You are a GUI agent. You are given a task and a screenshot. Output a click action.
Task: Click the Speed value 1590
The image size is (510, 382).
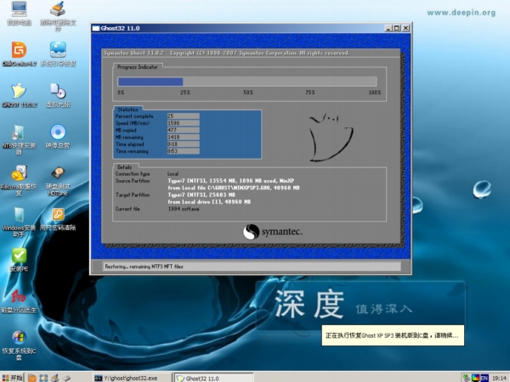(x=183, y=123)
